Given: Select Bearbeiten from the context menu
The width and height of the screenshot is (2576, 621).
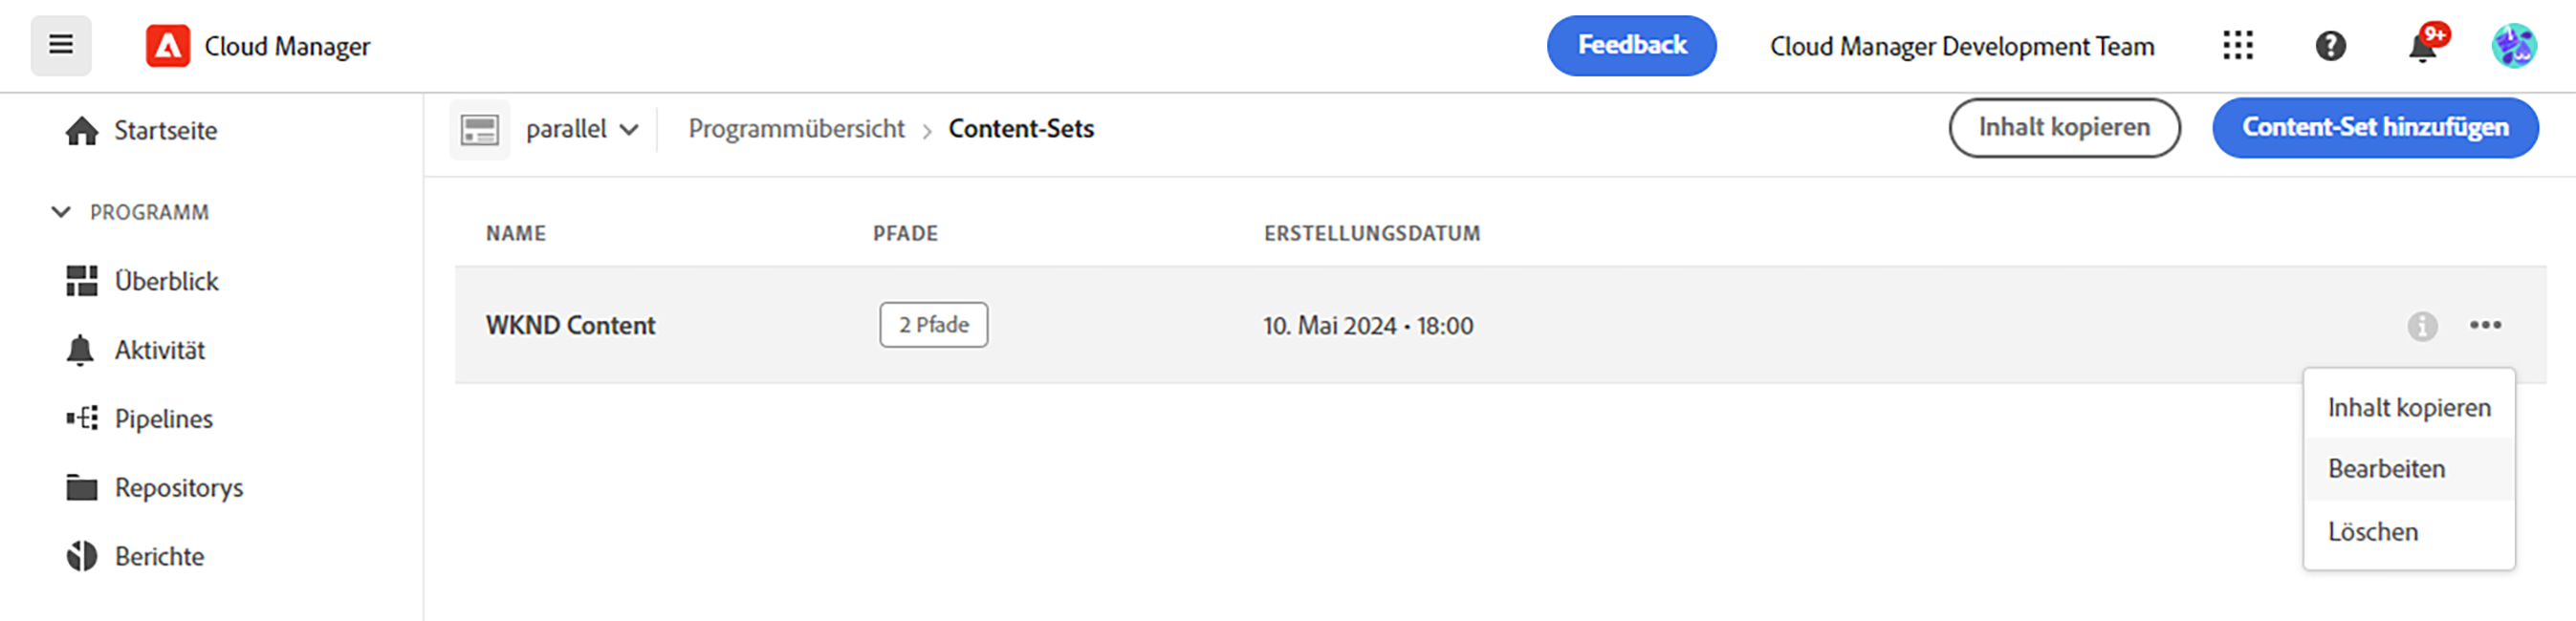Looking at the screenshot, I should tap(2386, 469).
